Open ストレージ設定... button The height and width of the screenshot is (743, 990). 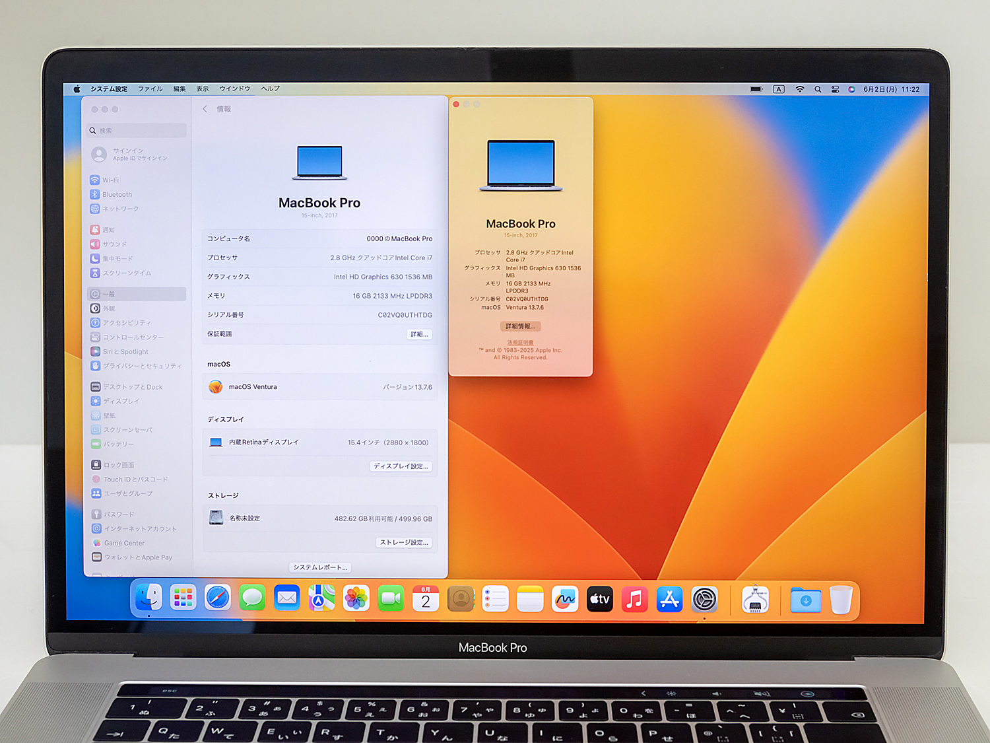click(404, 542)
